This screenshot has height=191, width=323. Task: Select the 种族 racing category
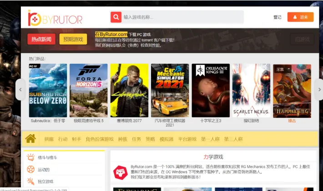(123, 139)
